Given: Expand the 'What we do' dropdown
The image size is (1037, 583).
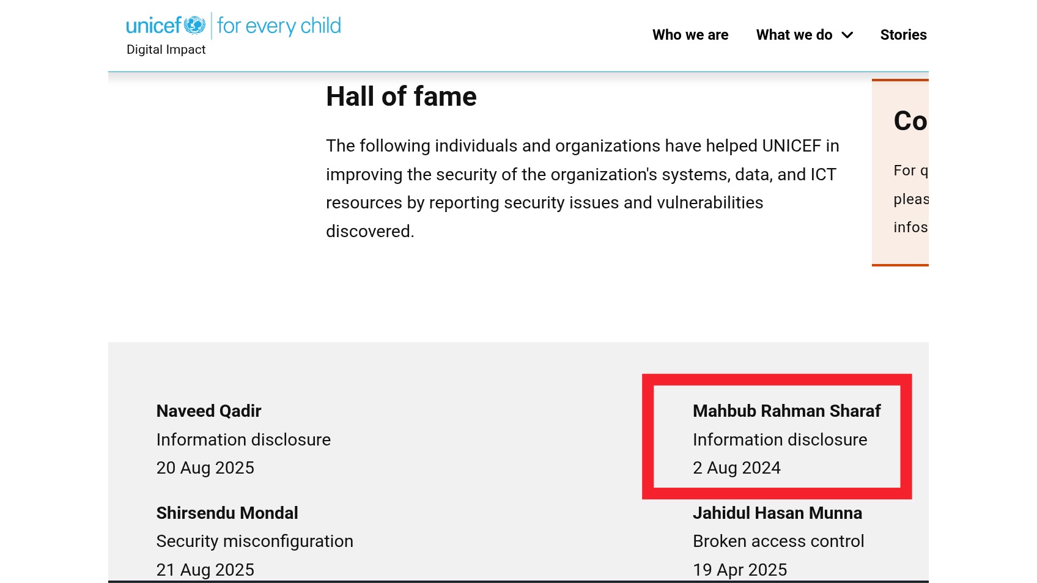Looking at the screenshot, I should [794, 35].
